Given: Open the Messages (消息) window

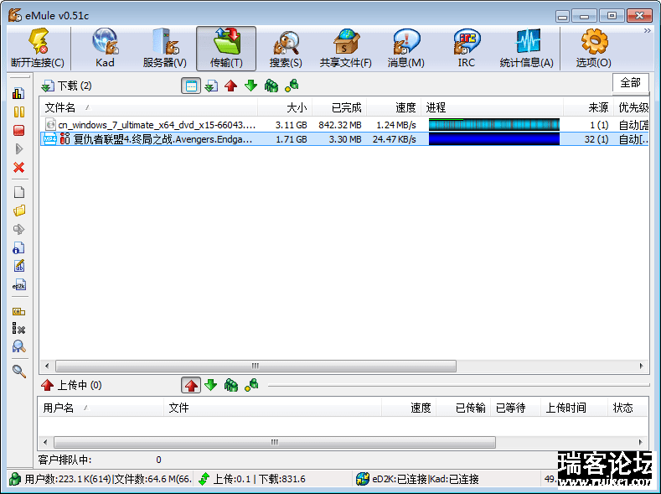Looking at the screenshot, I should pos(406,48).
